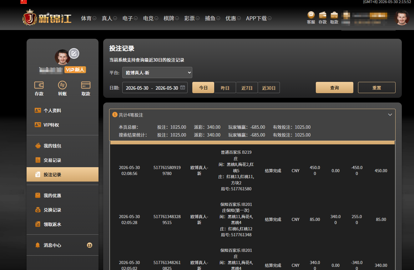Image resolution: width=414 pixels, height=270 pixels.
Task: Click order number 5177613483289515
Action: (167, 219)
